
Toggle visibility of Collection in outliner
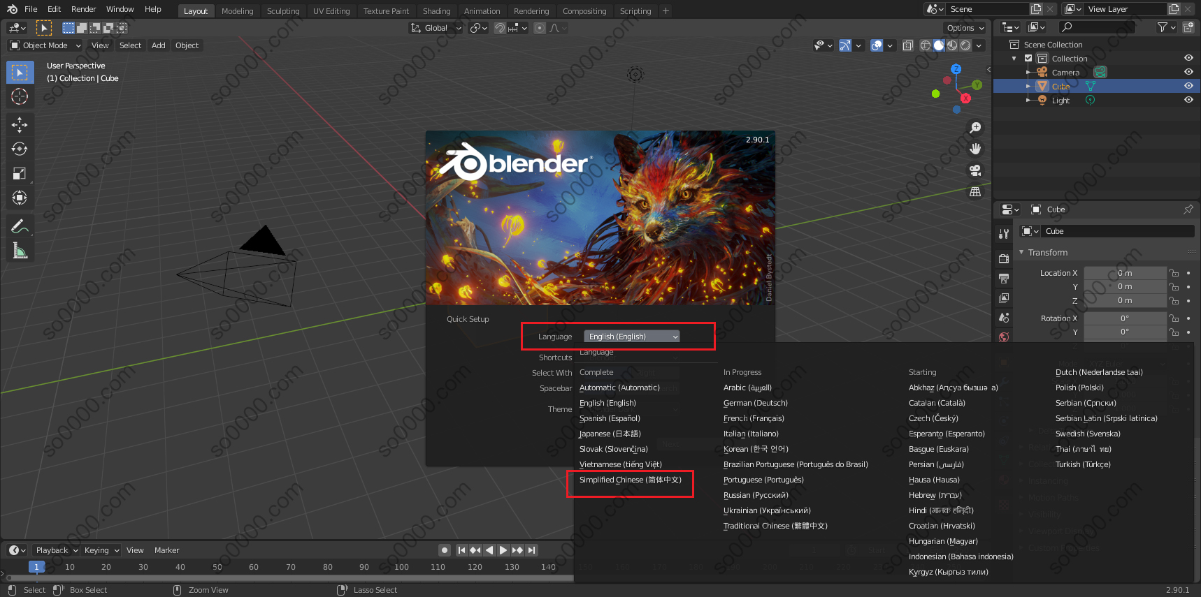[x=1188, y=58]
